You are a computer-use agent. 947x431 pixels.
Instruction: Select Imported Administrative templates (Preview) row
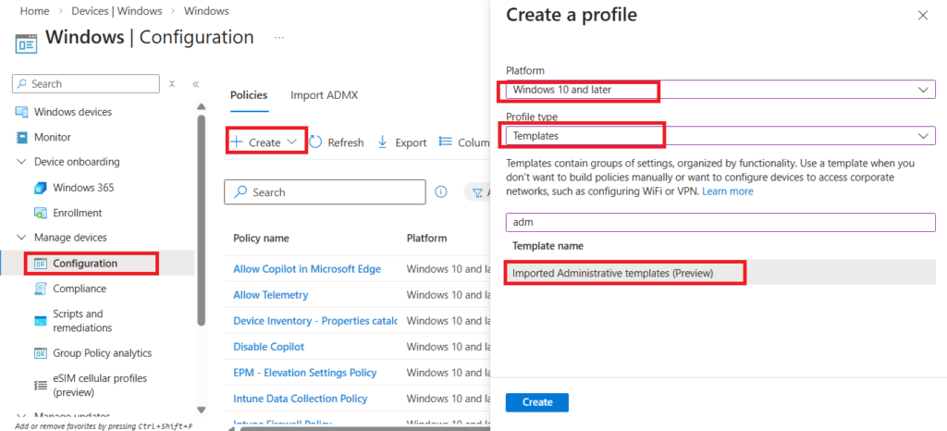[720, 273]
